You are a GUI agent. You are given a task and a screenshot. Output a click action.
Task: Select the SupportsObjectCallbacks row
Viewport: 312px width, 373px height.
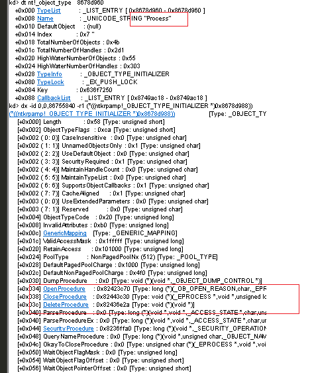pos(113,186)
